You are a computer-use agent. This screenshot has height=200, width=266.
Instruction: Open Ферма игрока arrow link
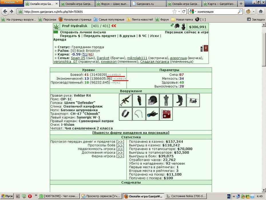click(120, 156)
